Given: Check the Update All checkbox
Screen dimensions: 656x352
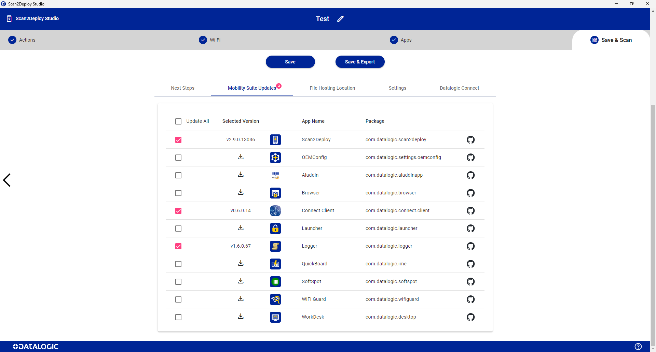Looking at the screenshot, I should (178, 121).
